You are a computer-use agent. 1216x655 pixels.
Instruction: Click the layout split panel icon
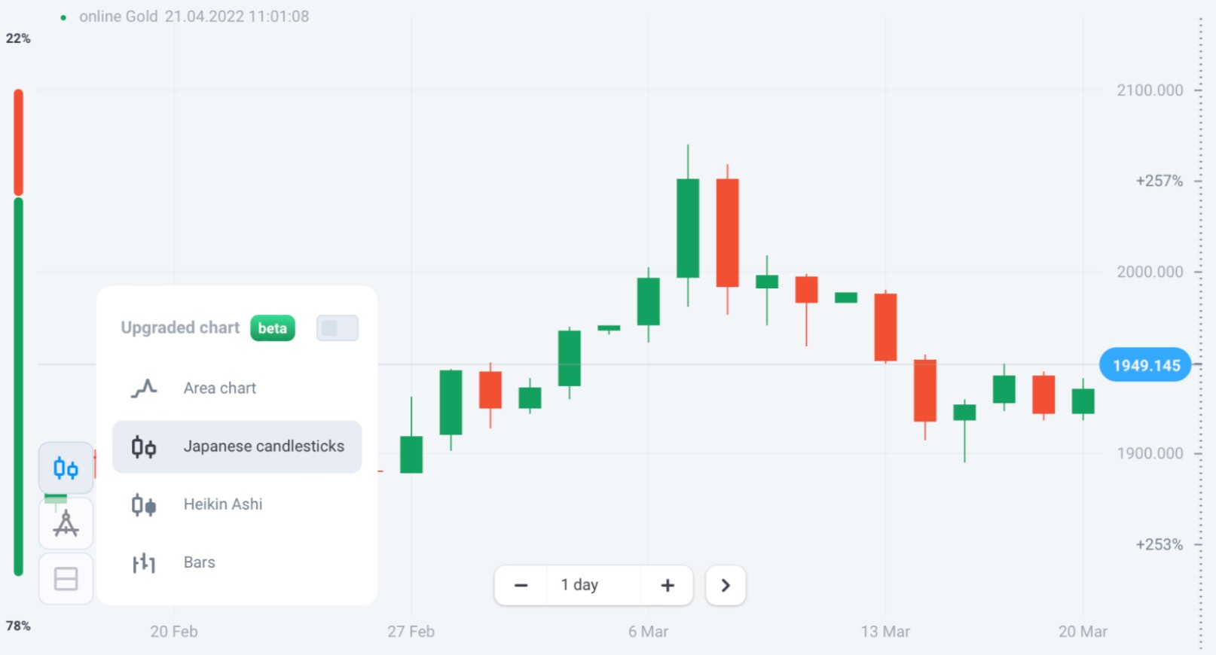pos(66,578)
